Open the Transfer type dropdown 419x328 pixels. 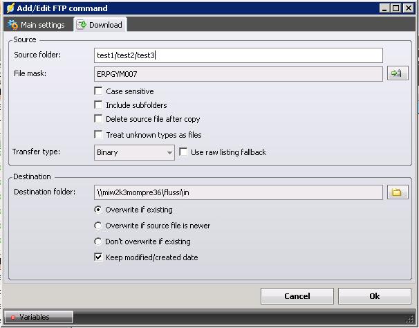point(134,152)
